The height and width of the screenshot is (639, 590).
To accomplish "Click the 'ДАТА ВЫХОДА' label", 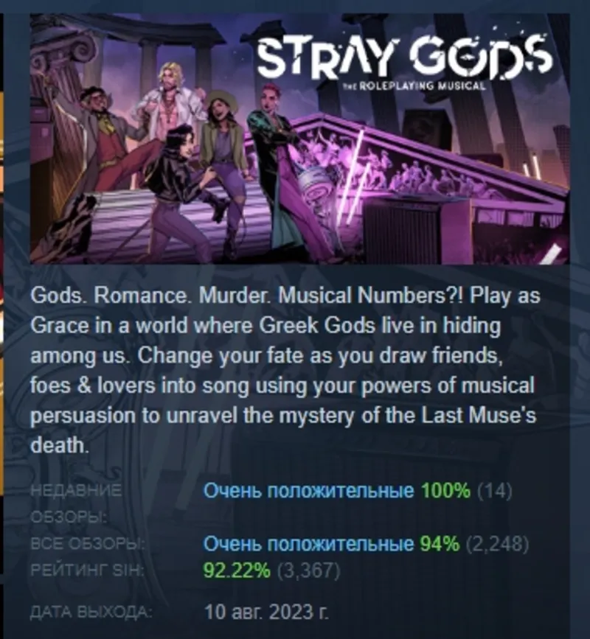I will point(91,612).
